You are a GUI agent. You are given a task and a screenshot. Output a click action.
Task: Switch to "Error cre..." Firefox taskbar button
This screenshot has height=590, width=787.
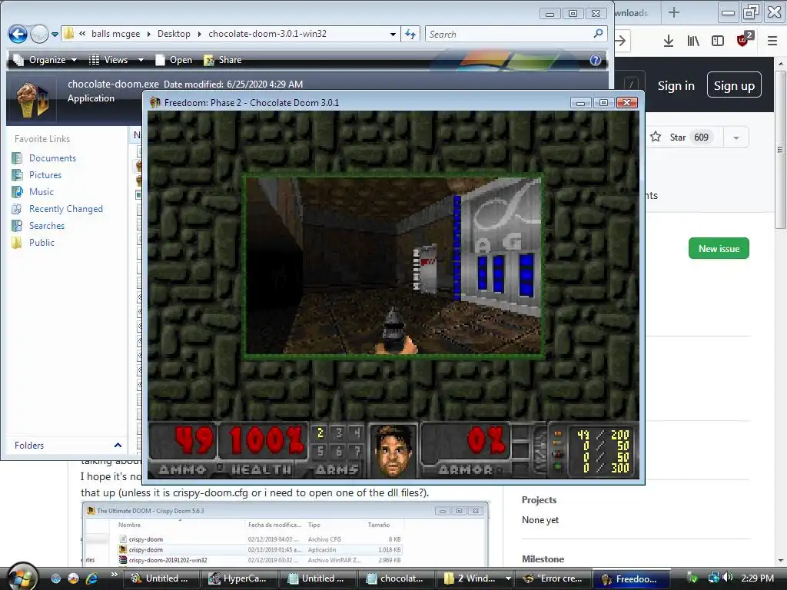coord(553,578)
